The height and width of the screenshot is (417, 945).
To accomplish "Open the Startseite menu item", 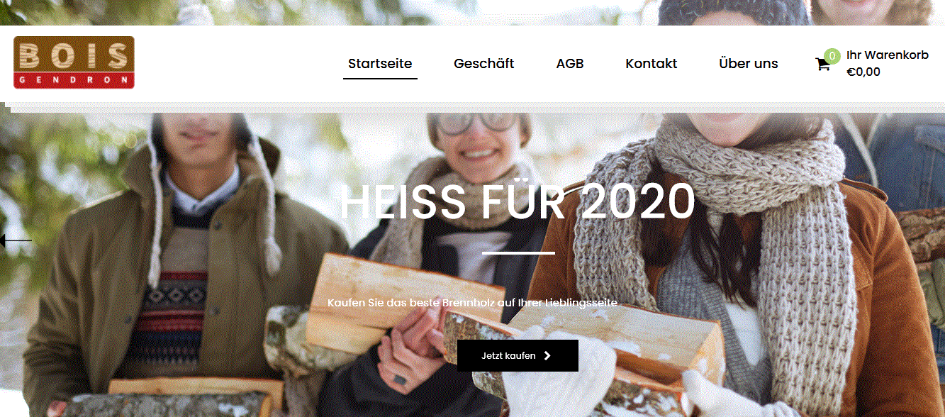I will tap(380, 63).
